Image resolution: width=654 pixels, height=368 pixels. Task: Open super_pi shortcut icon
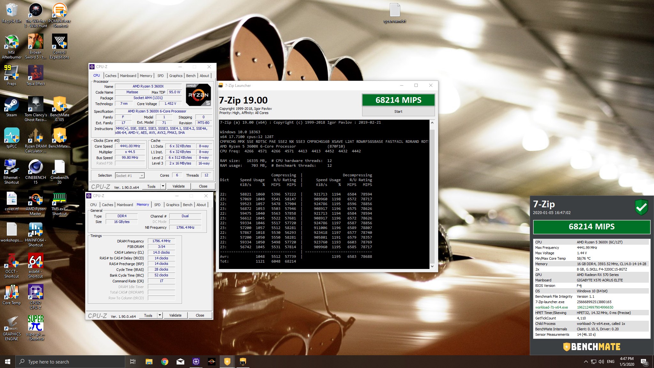point(36,328)
